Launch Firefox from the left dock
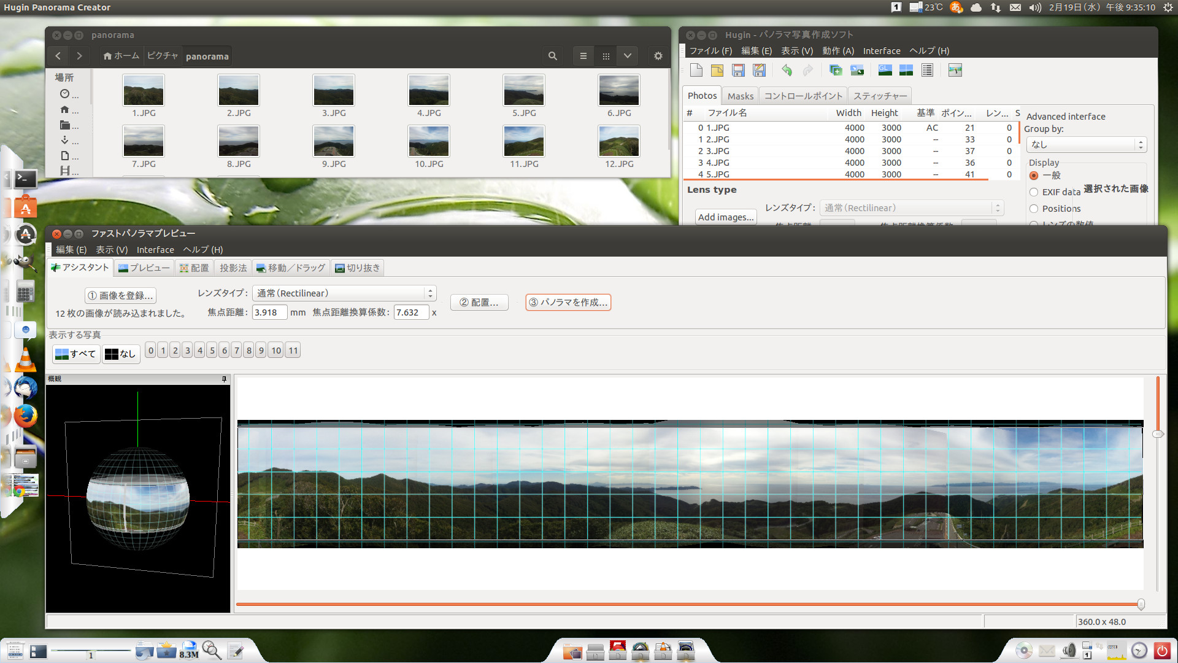The height and width of the screenshot is (663, 1178). [x=25, y=416]
